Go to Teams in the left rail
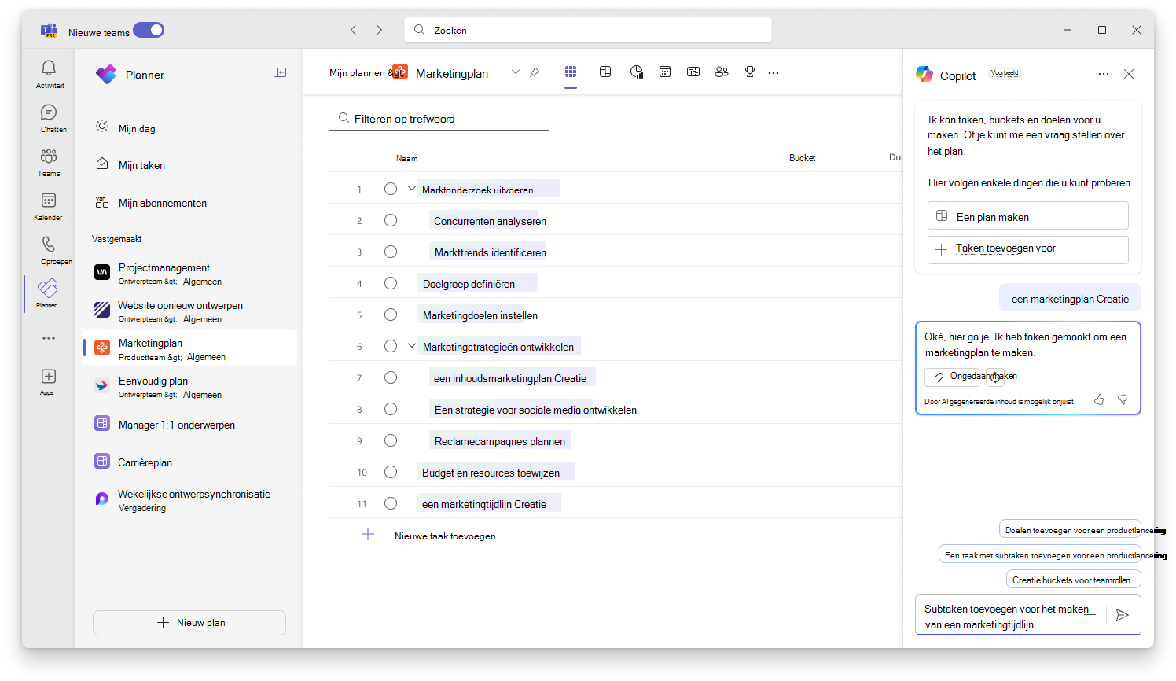1176x681 pixels. [x=49, y=162]
